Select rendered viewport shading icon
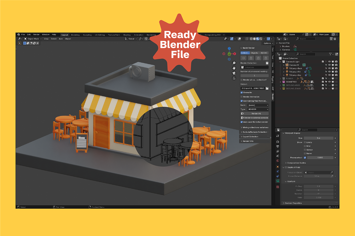 coord(261,39)
